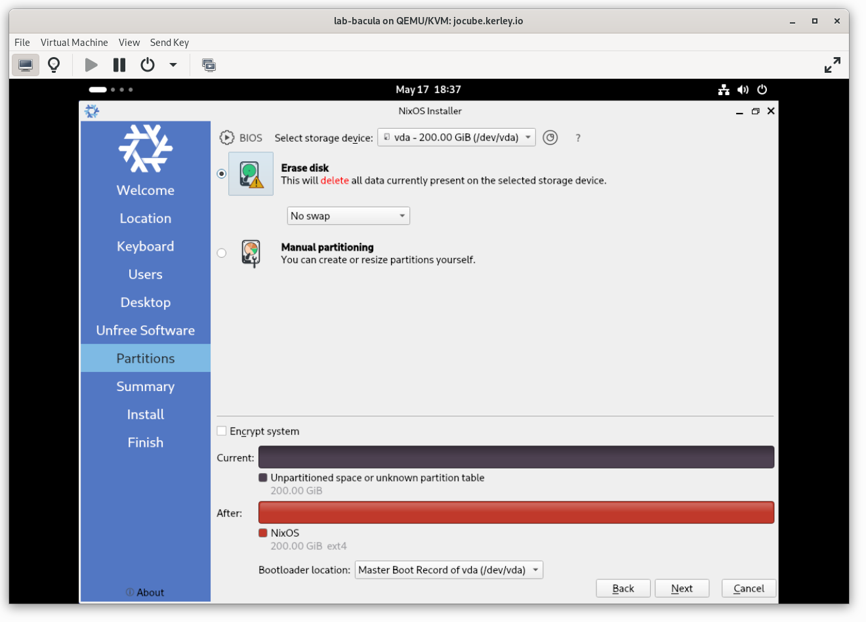Close the NixOS Installer window
Viewport: 866px width, 622px height.
click(771, 111)
